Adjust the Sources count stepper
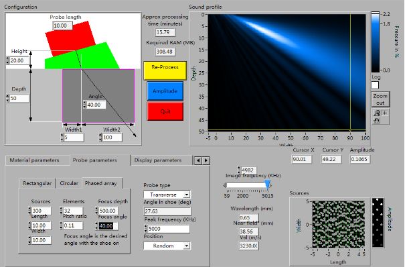 [29, 211]
